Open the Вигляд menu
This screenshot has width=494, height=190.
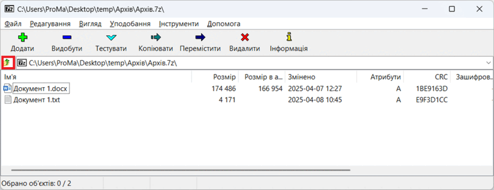click(x=90, y=24)
